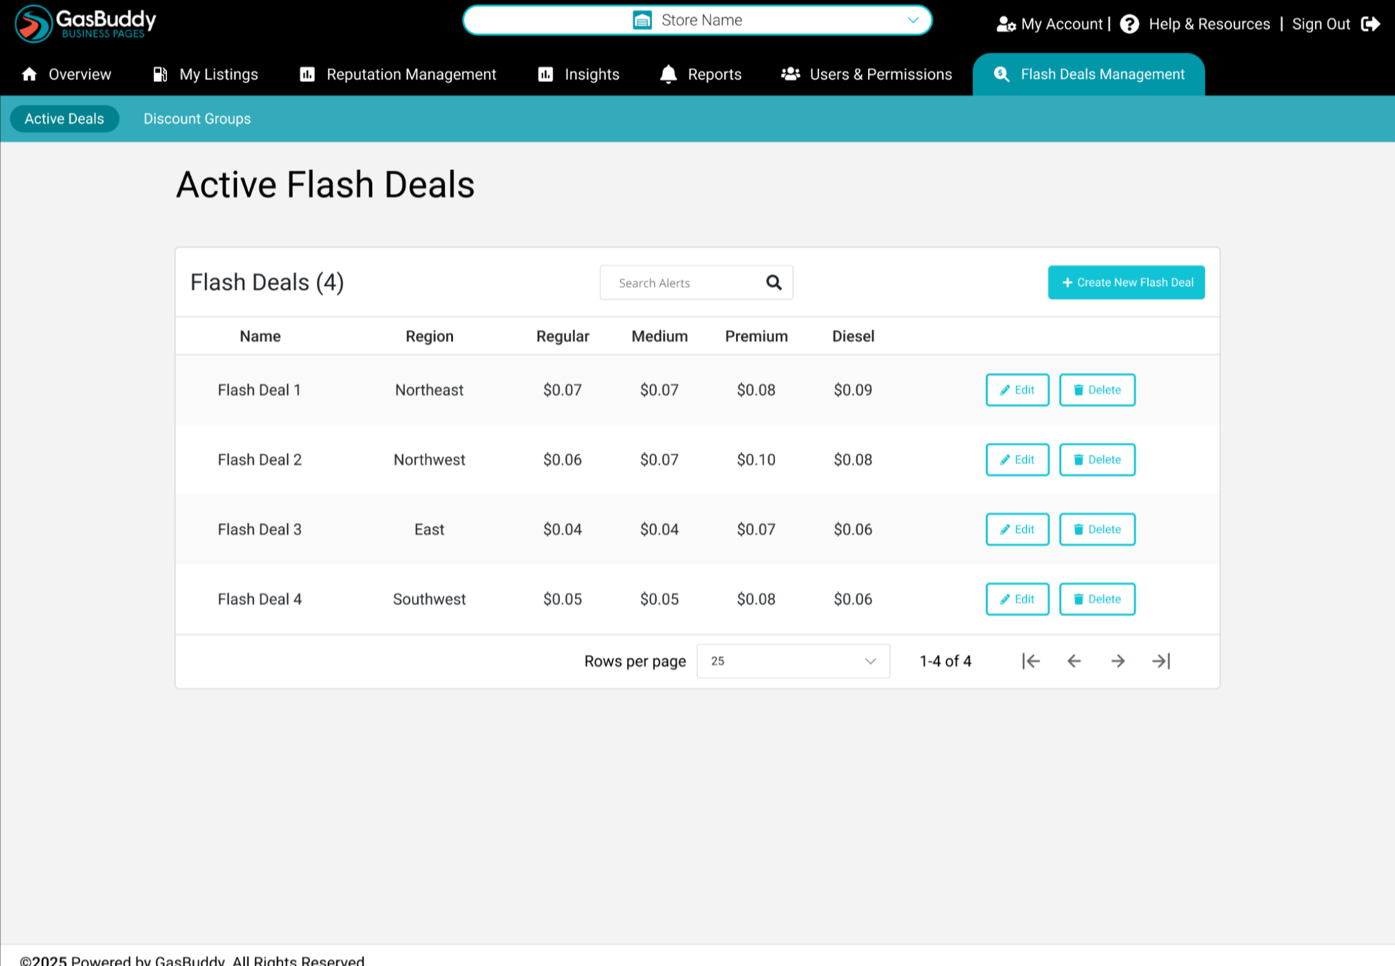Image resolution: width=1395 pixels, height=966 pixels.
Task: Delete Flash Deal 3
Action: click(1097, 529)
